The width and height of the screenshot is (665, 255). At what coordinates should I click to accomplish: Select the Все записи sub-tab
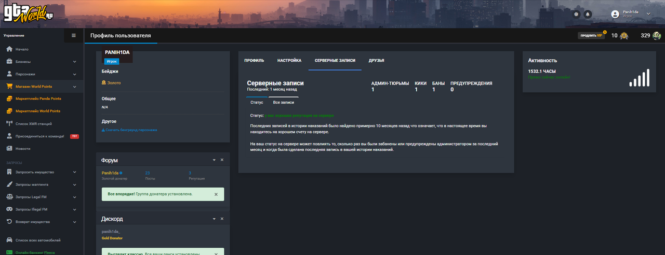click(284, 103)
